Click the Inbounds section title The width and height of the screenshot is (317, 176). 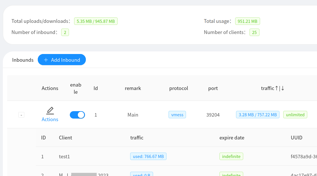click(x=23, y=60)
